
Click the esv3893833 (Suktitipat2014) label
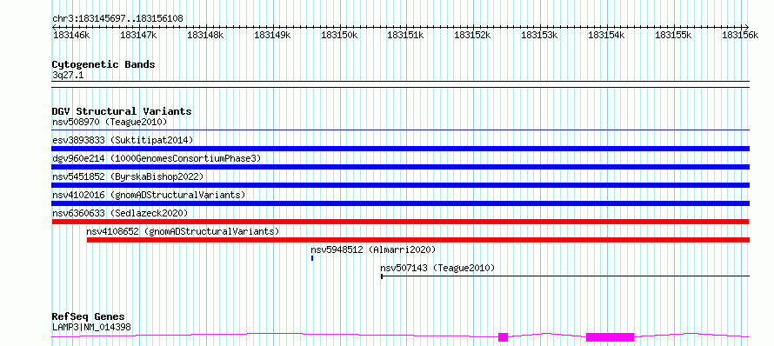(x=123, y=140)
